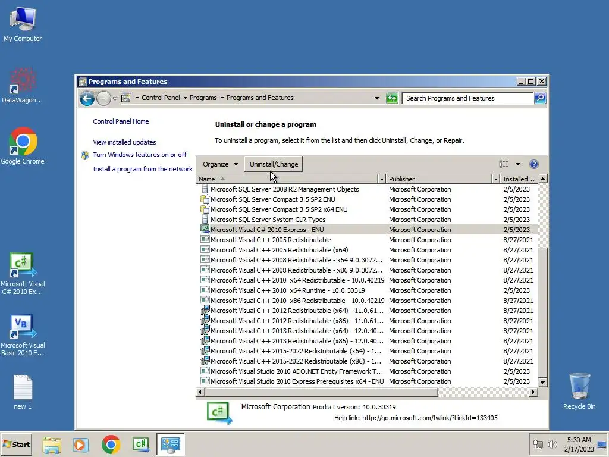Expand arrow after Control Panel breadcrumb
This screenshot has width=609, height=457.
185,98
